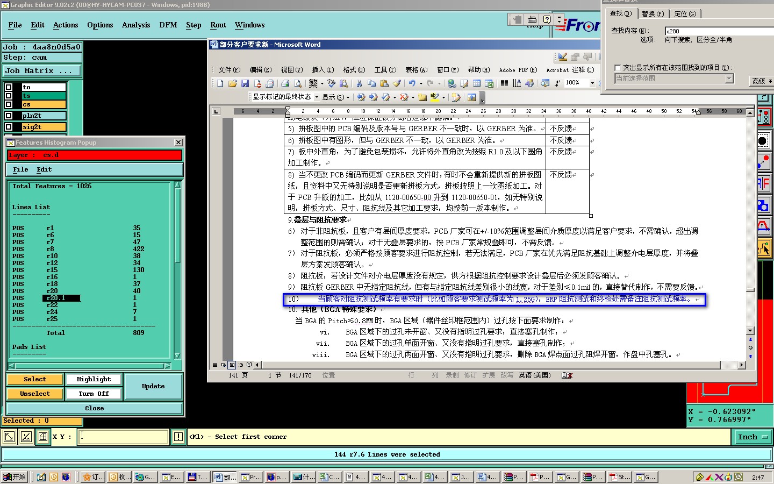
Task: Enable highlight all found items checkbox
Action: coord(618,68)
